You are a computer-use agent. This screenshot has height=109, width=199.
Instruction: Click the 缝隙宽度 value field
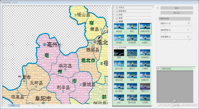(x=190, y=30)
